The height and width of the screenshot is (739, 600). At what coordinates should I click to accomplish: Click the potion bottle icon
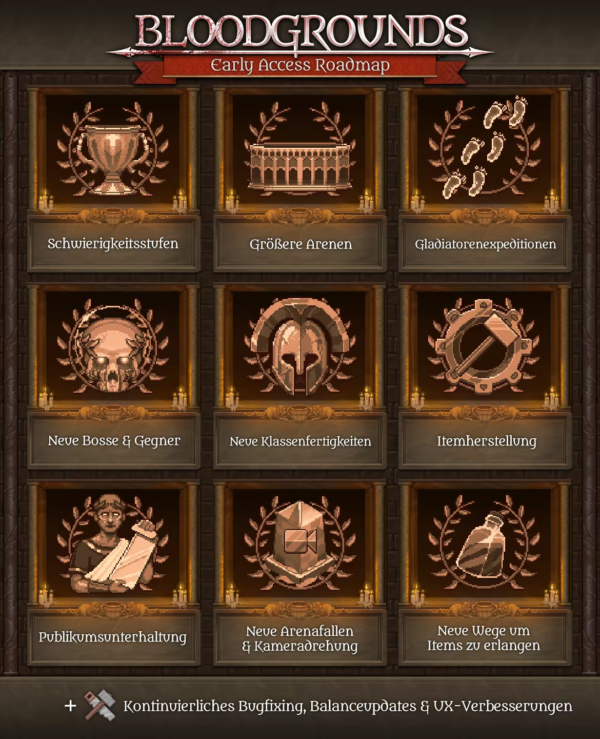pyautogui.click(x=486, y=544)
